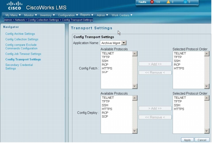Click down arrow of Config Fetch selected list scrollbar

[207, 86]
